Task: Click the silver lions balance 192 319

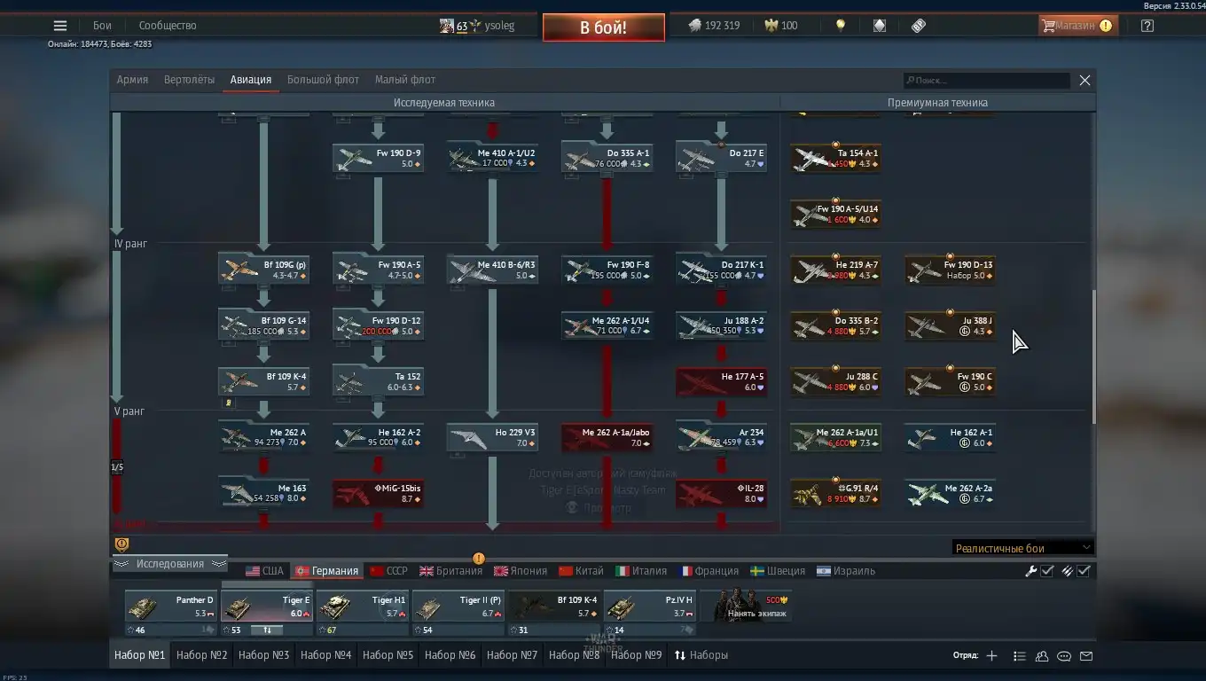Action: (714, 26)
